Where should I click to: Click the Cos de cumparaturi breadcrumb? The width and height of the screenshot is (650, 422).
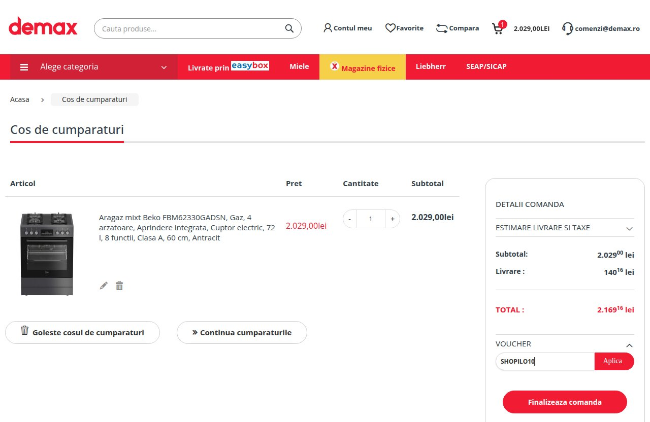[x=94, y=99]
